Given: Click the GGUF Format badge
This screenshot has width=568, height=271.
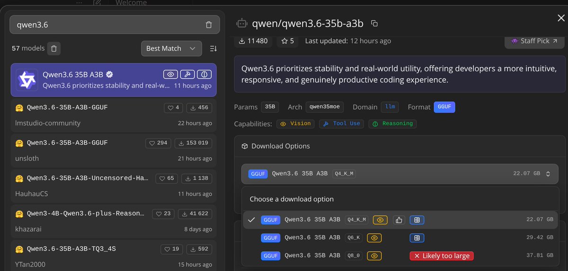Looking at the screenshot, I should pos(444,107).
